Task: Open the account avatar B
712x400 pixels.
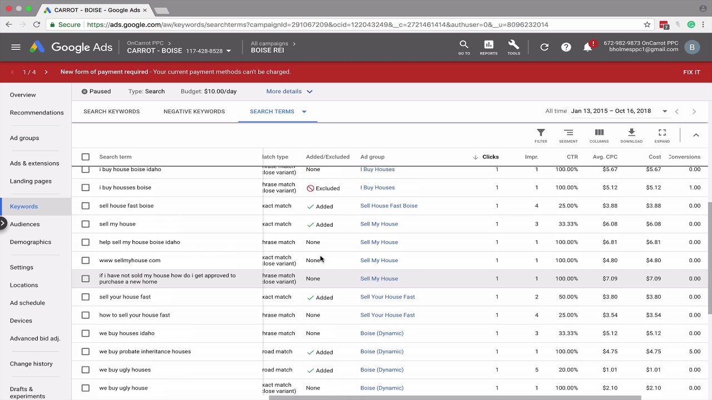Action: point(692,47)
